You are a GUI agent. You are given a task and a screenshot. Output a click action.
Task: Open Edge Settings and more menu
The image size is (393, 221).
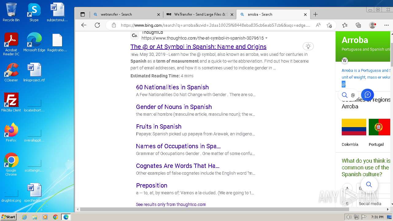[387, 25]
